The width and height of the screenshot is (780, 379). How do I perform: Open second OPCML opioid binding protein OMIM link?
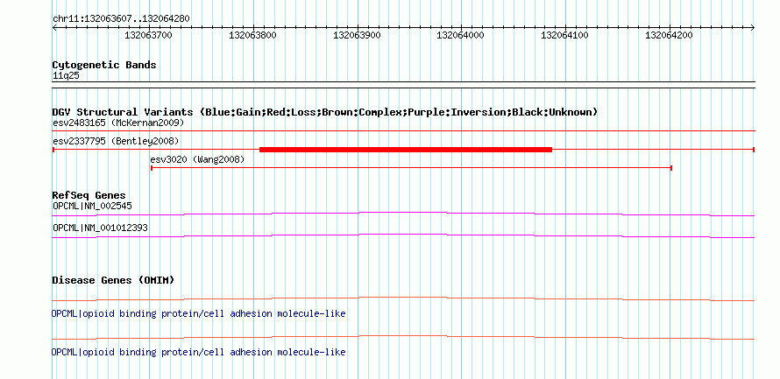coord(198,352)
